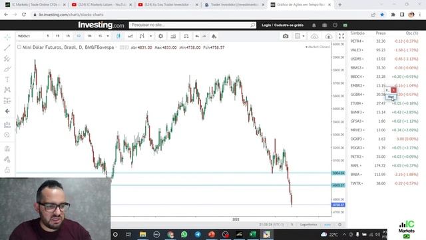Expand the chart style dropdown arrow
The height and width of the screenshot is (240, 426).
(151, 36)
